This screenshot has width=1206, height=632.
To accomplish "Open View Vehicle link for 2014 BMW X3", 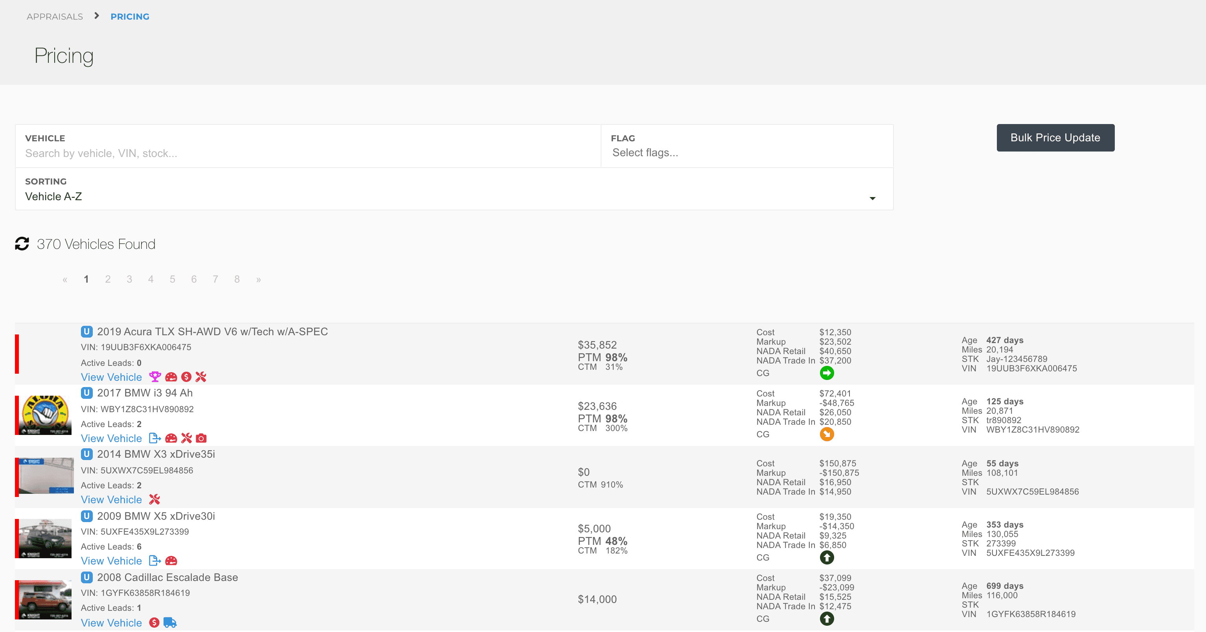I will click(x=111, y=499).
